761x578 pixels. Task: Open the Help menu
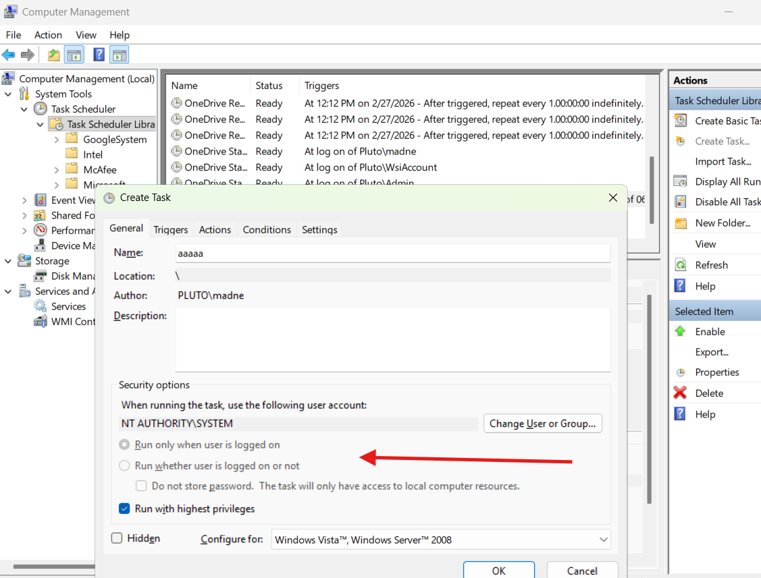pyautogui.click(x=120, y=35)
